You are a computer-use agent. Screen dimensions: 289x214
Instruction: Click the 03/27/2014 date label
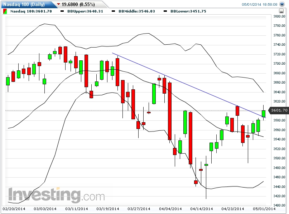[x=139, y=209]
